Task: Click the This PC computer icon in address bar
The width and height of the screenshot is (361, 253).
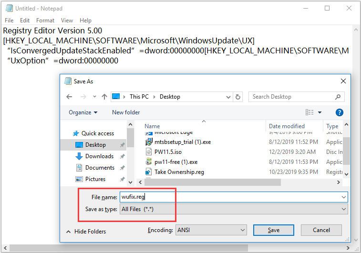Action: [x=116, y=96]
